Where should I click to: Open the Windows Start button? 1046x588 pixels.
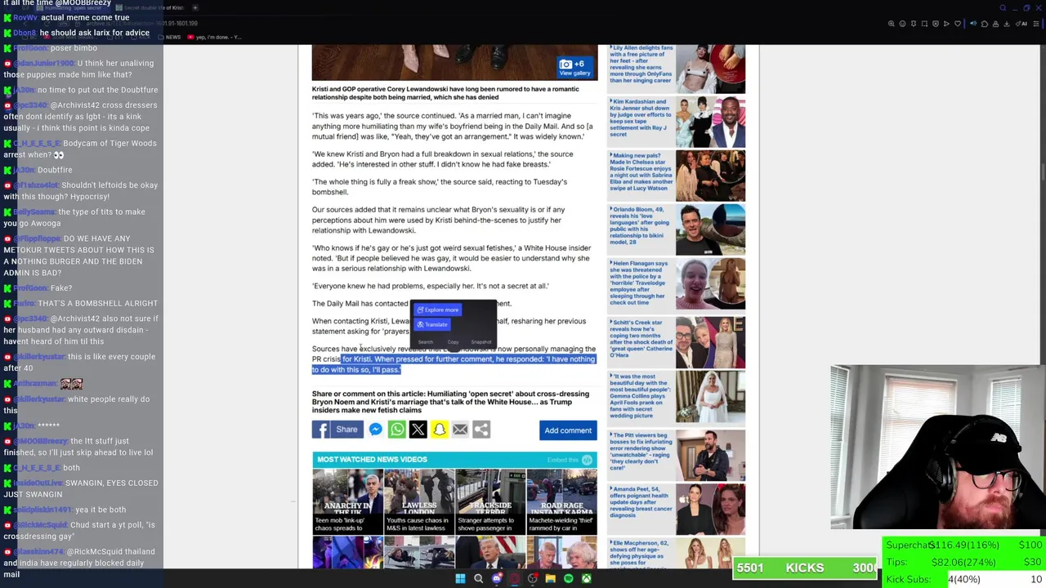click(460, 579)
